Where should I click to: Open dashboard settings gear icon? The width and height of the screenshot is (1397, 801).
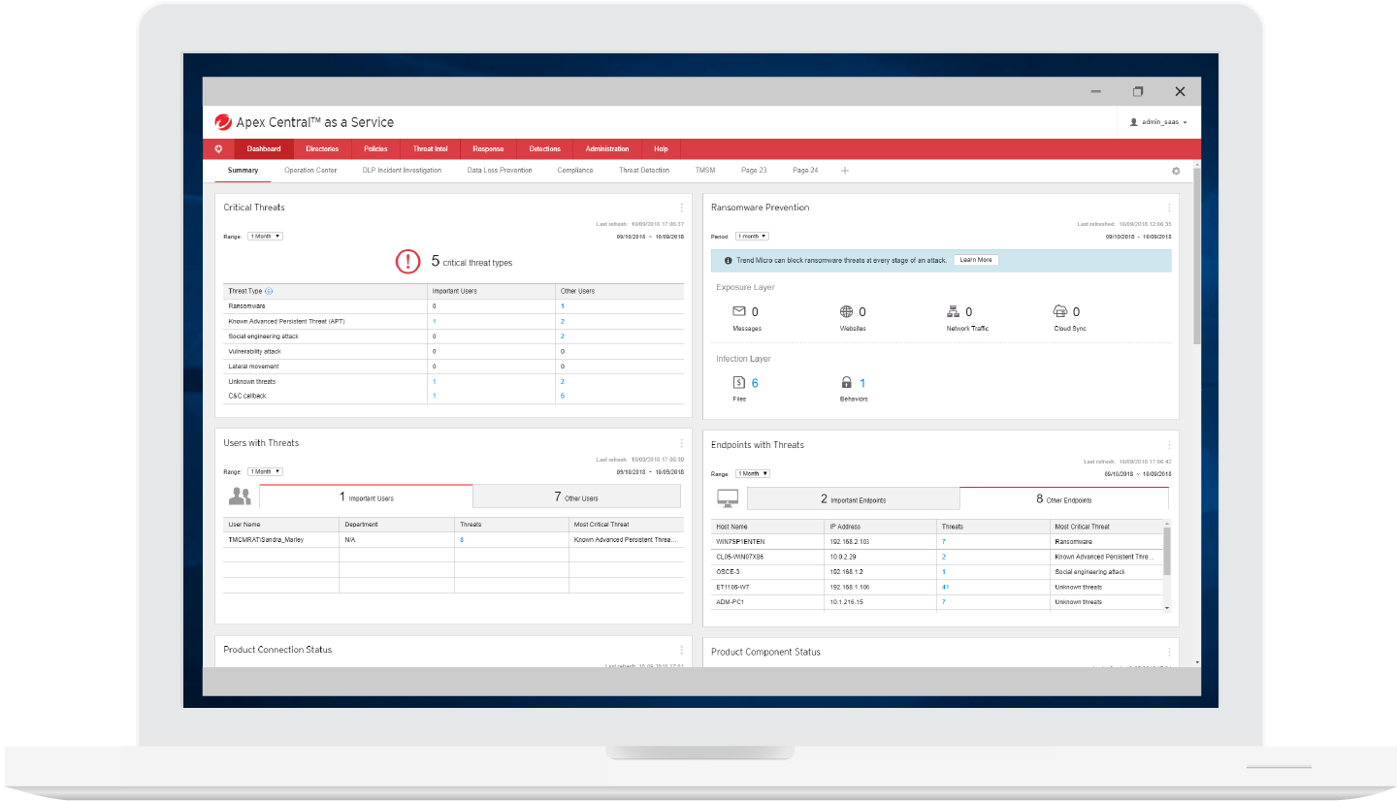click(x=1176, y=171)
